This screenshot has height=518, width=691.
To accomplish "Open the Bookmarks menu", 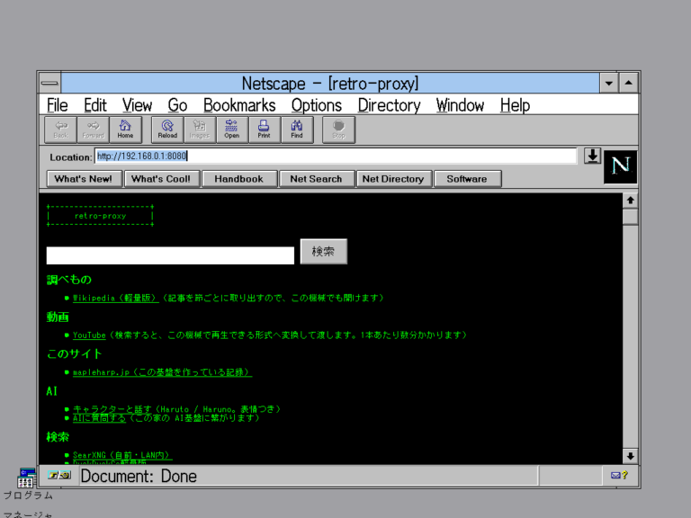I will [239, 105].
